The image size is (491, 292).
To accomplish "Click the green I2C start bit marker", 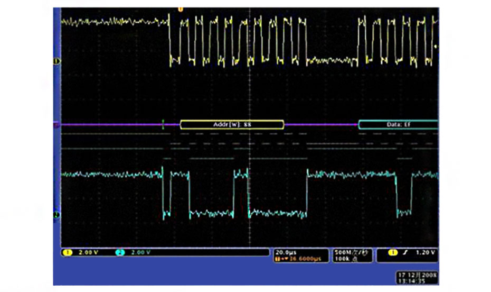I will click(x=163, y=125).
